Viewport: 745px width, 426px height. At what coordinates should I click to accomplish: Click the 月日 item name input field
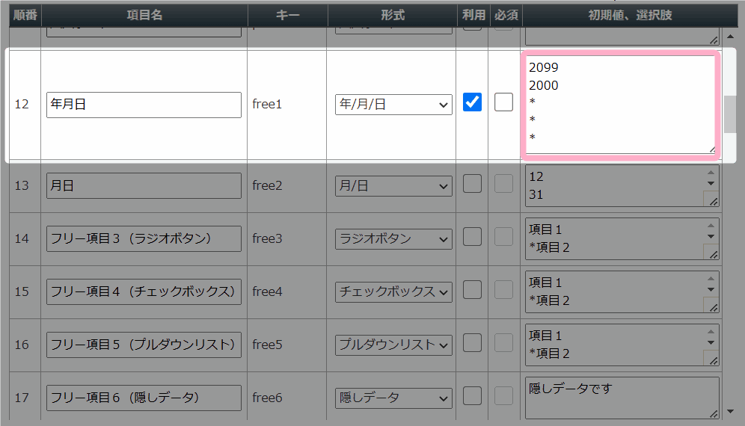click(144, 185)
